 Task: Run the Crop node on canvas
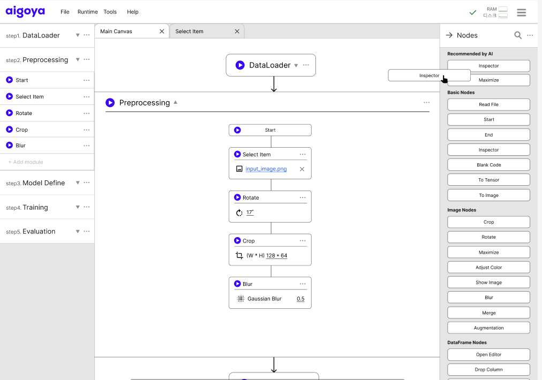click(x=237, y=240)
